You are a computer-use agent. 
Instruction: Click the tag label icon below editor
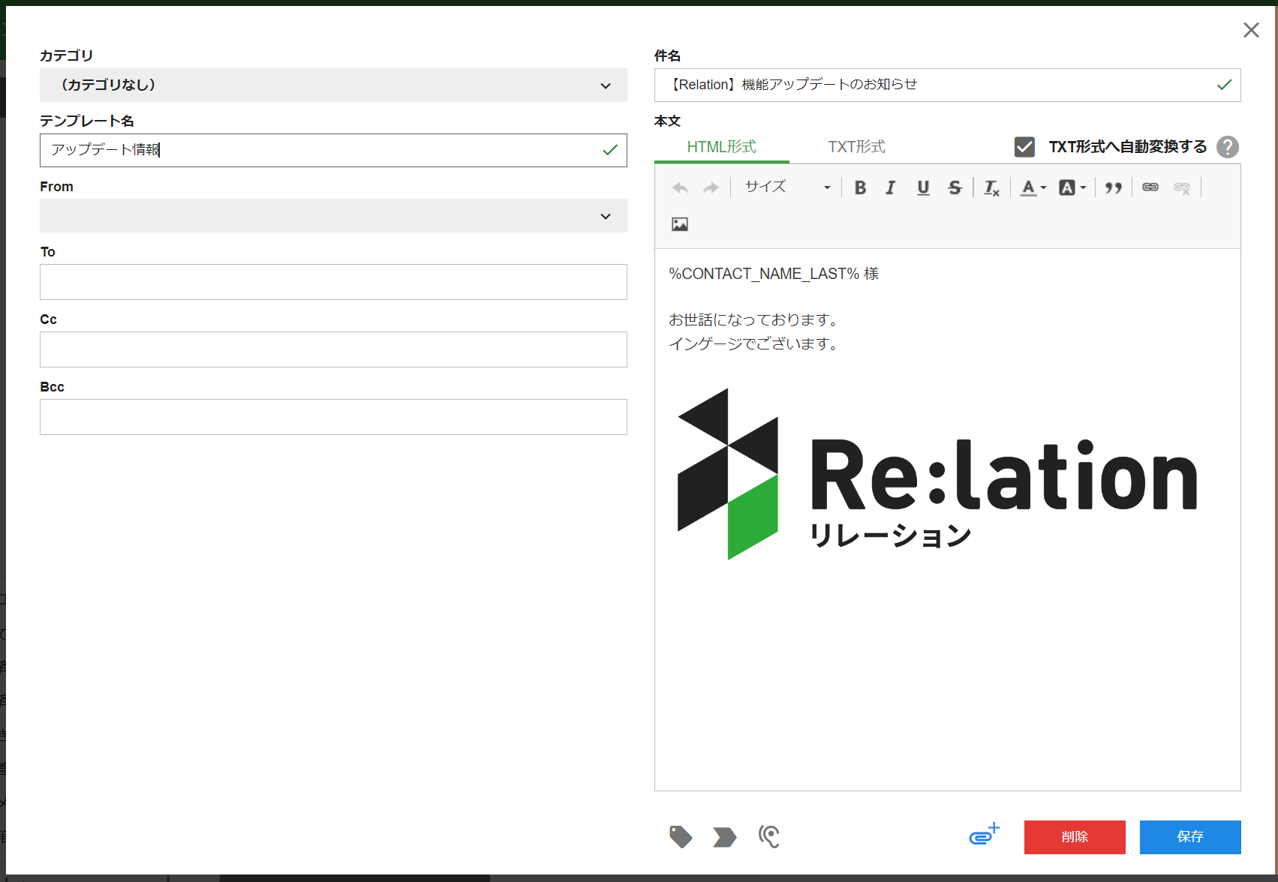(x=681, y=836)
